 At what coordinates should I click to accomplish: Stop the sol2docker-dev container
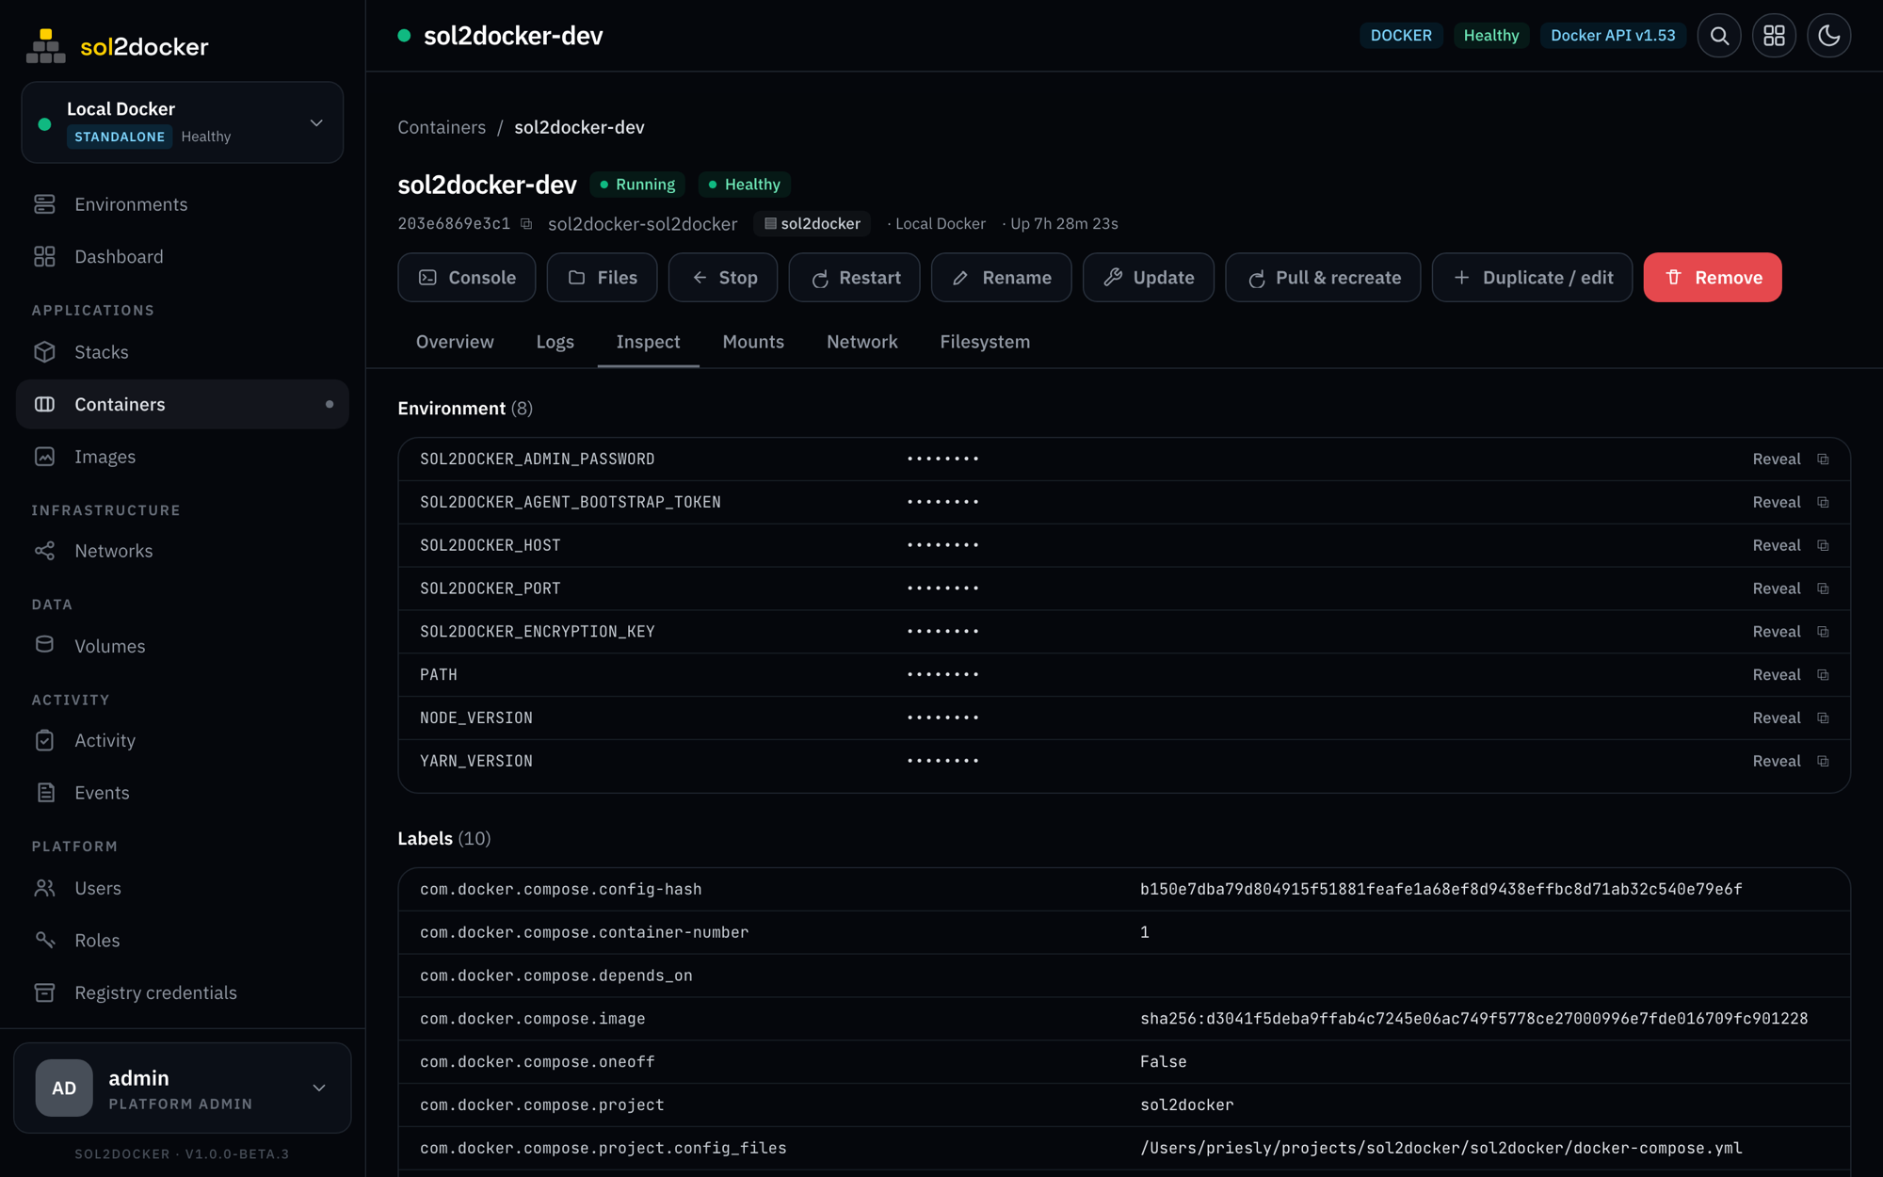723,278
